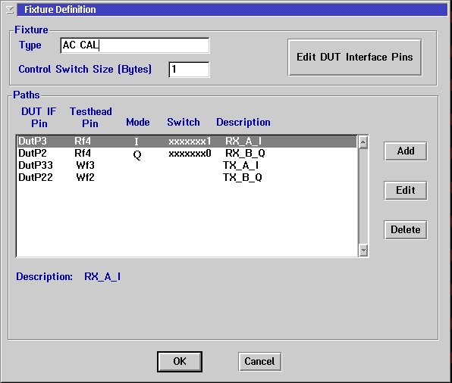Image resolution: width=452 pixels, height=383 pixels.
Task: Click the scroll down arrow in Paths list
Action: coord(363,250)
